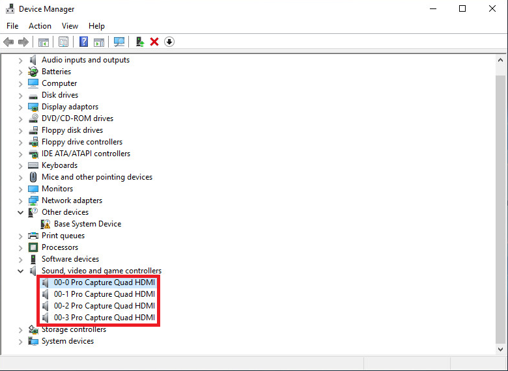Select the Base System Device entry
This screenshot has height=371, width=508.
(x=87, y=224)
